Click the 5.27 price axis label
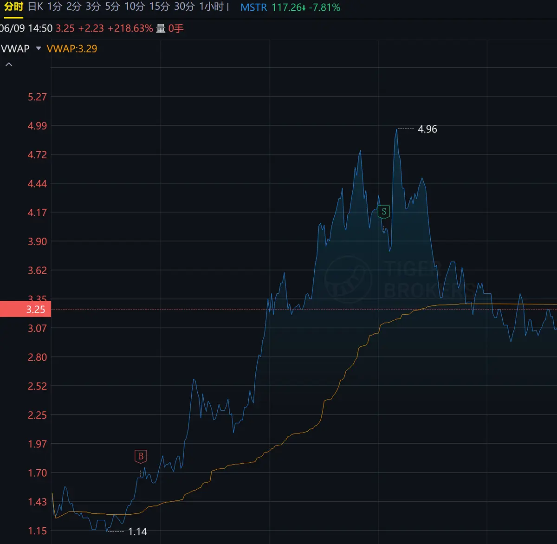Screen dimensions: 557x544 click(38, 97)
